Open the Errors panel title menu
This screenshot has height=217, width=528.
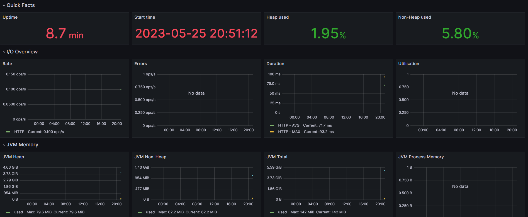click(x=140, y=64)
